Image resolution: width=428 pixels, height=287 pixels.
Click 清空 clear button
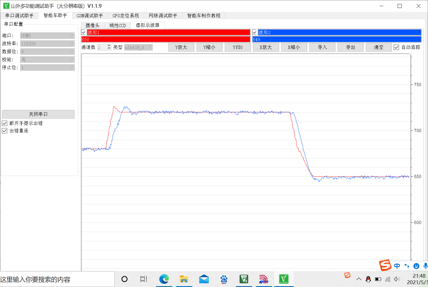(x=379, y=47)
